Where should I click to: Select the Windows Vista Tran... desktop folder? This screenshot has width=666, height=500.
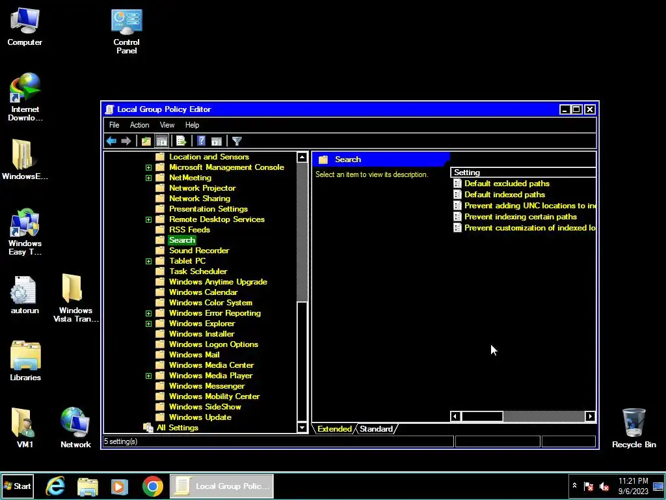click(x=75, y=298)
